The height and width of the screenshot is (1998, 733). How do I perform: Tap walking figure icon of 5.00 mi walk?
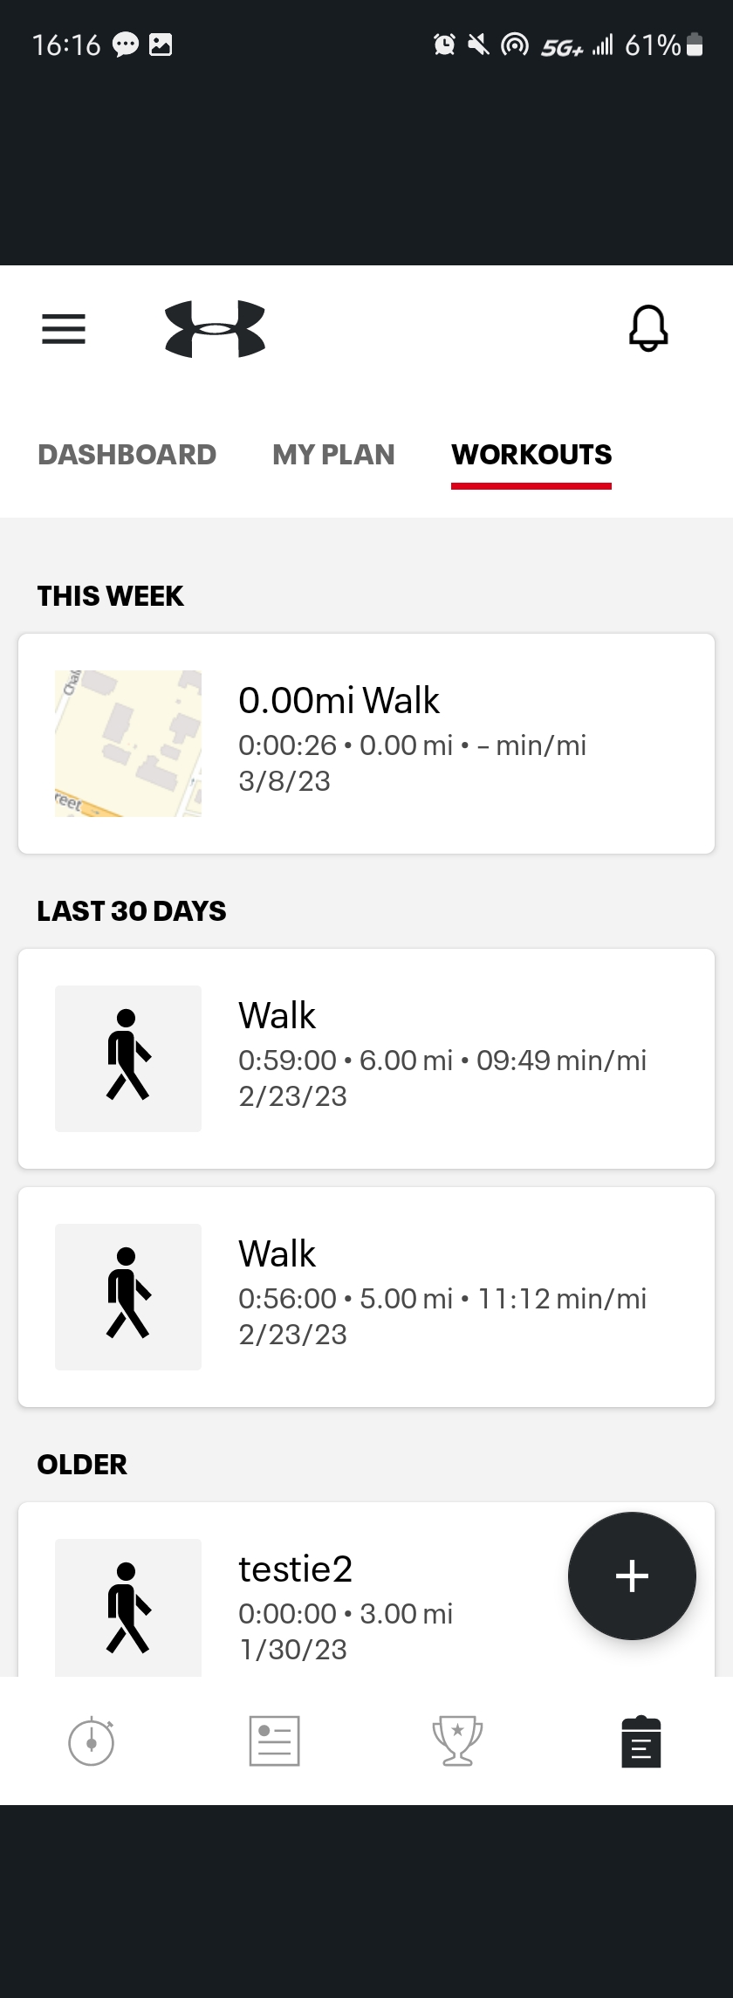pyautogui.click(x=128, y=1297)
